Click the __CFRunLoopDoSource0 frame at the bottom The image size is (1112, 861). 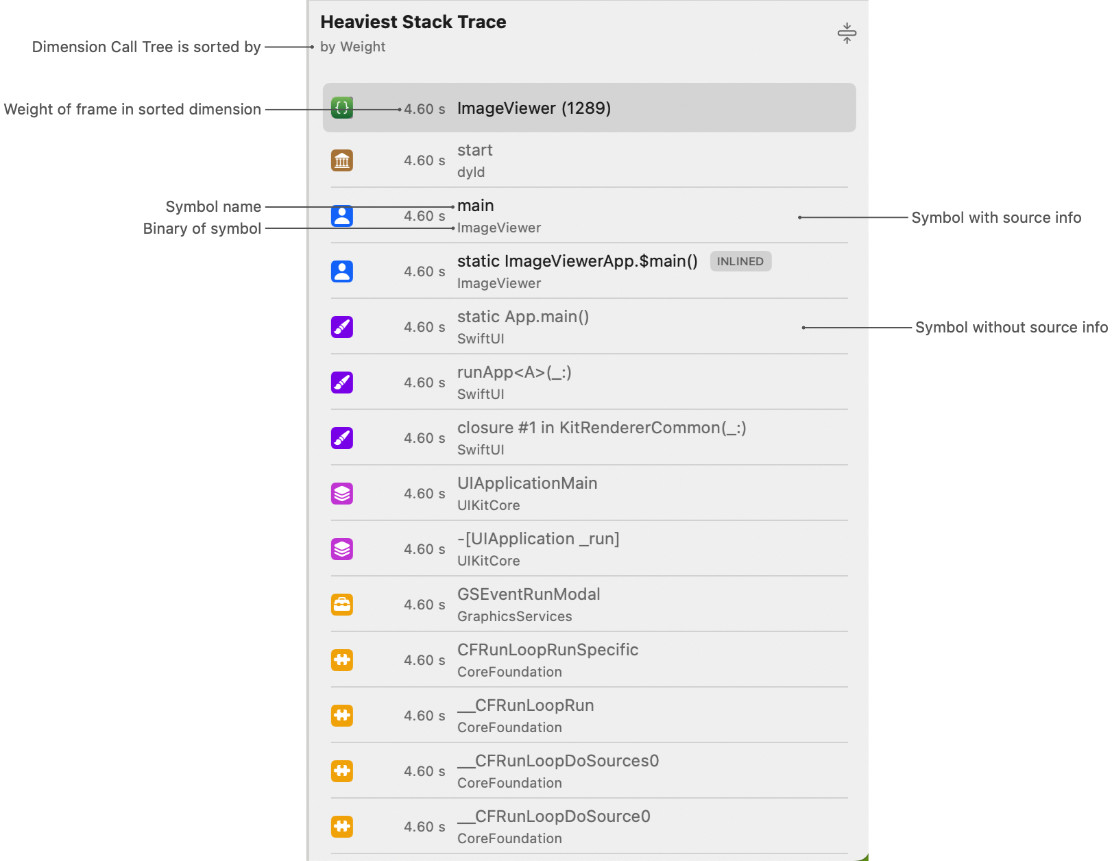click(x=590, y=826)
